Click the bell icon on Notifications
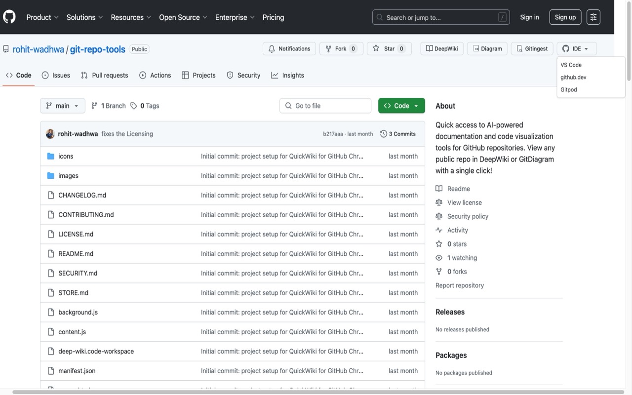This screenshot has height=395, width=632. 272,49
